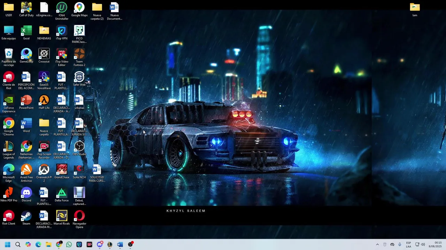Open the ESP LAA language switcher

(x=408, y=244)
